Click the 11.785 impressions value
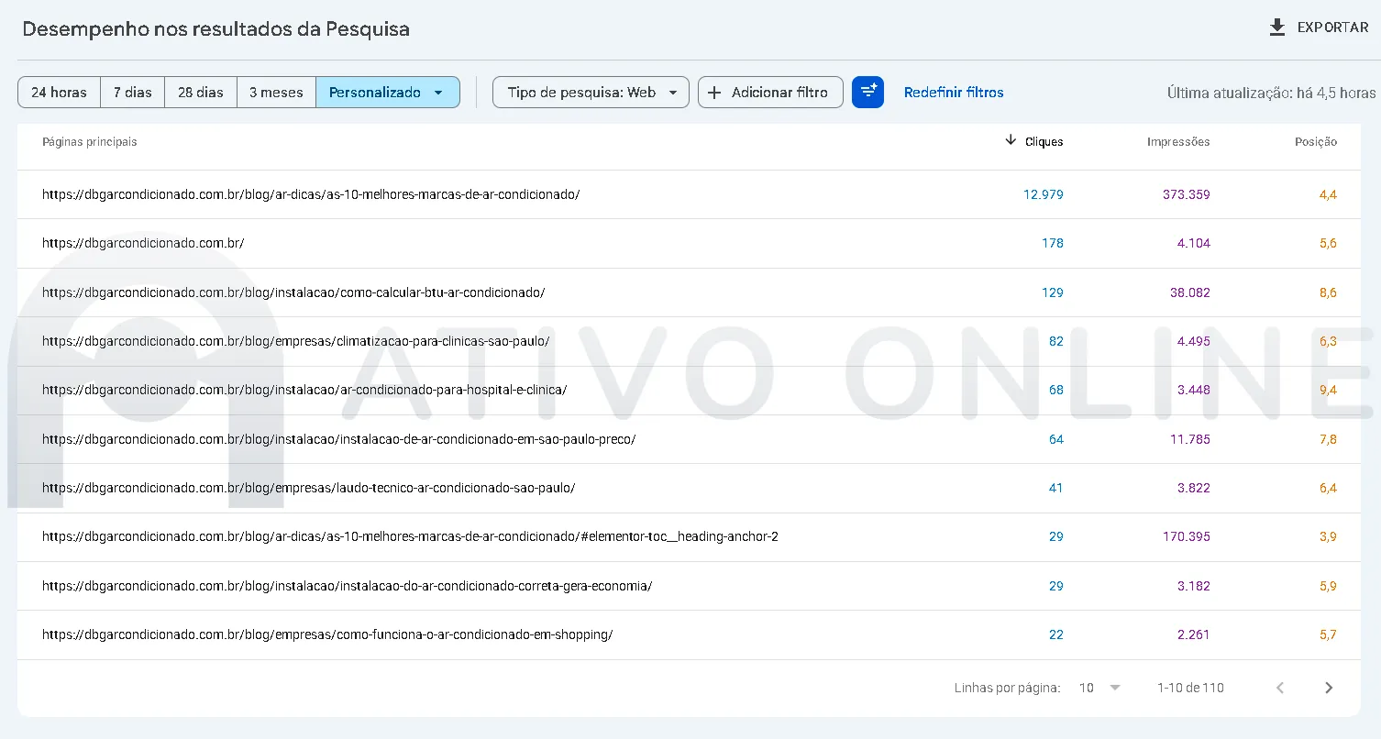This screenshot has width=1381, height=739. pos(1190,439)
